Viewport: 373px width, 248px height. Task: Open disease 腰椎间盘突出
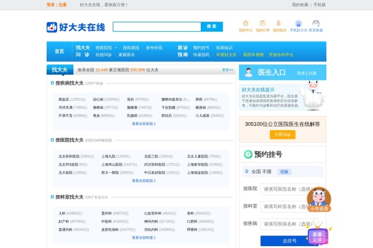(x=172, y=99)
